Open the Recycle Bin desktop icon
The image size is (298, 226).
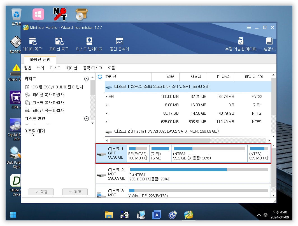[x=16, y=17]
